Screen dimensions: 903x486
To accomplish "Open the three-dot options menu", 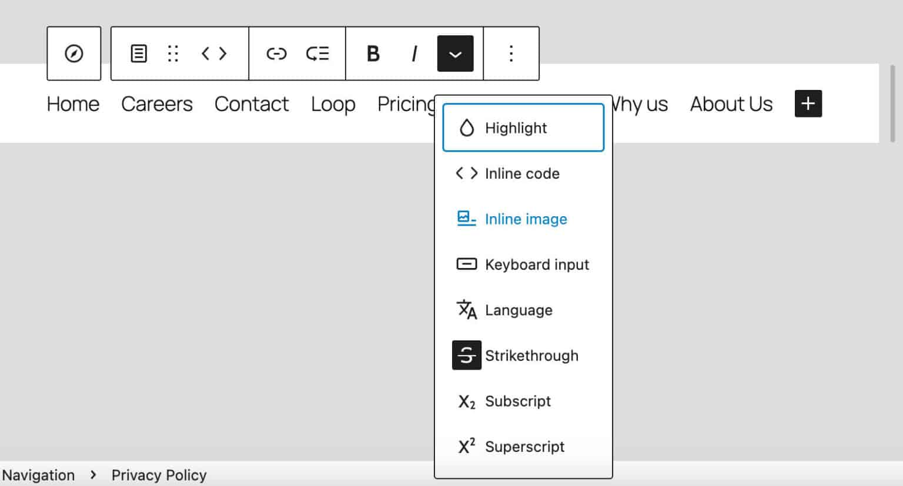I will 511,53.
